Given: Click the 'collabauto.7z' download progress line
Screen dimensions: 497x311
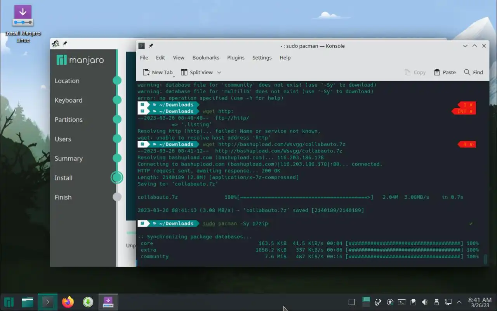Looking at the screenshot, I should pyautogui.click(x=300, y=197).
